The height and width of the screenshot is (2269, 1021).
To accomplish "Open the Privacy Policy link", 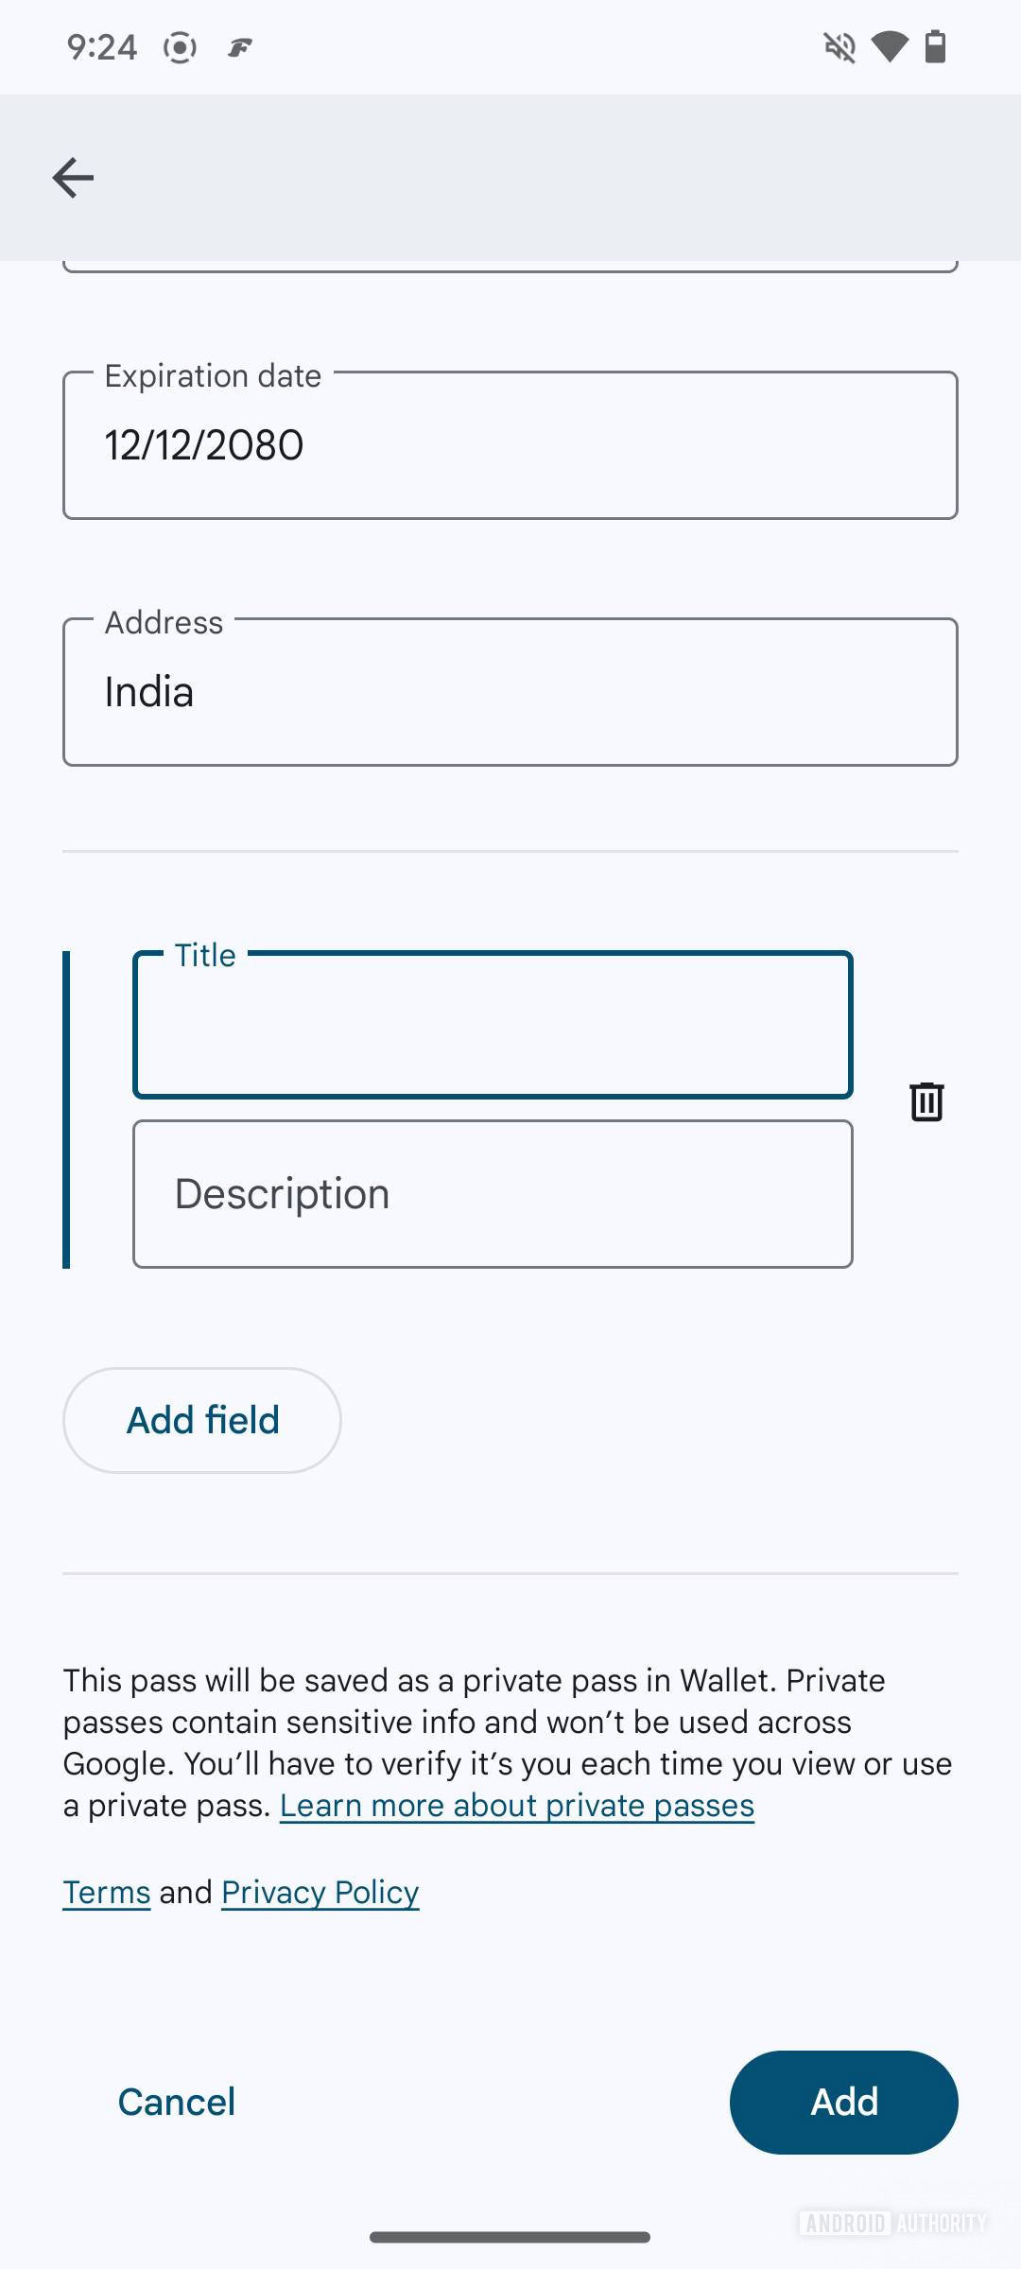I will click(x=320, y=1893).
